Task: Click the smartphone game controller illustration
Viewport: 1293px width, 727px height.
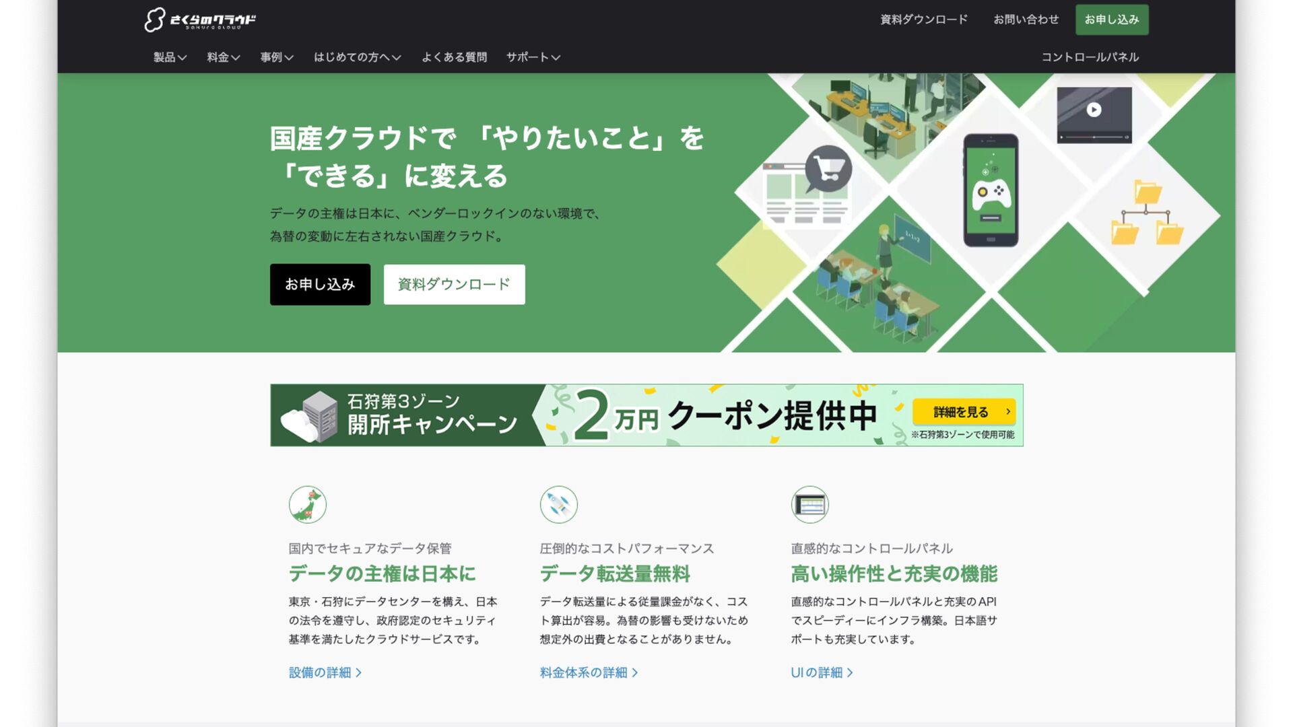Action: pos(990,191)
